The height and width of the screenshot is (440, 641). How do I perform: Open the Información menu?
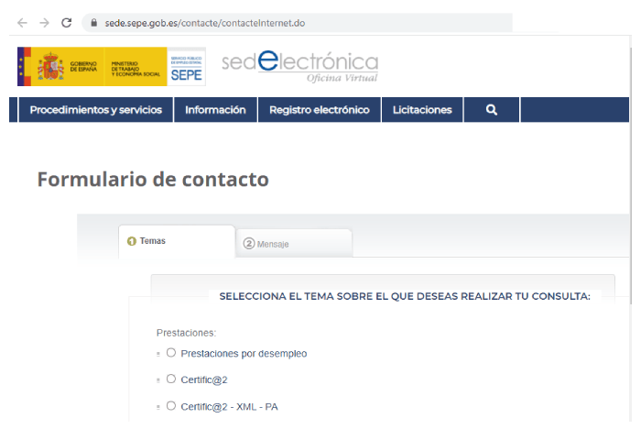pyautogui.click(x=215, y=110)
